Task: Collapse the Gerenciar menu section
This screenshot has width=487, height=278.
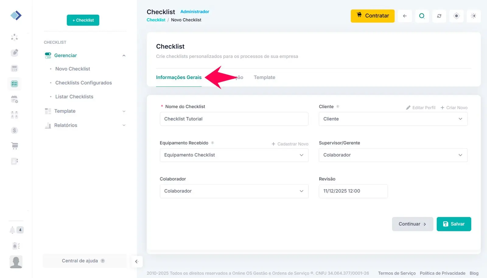Action: 124,56
